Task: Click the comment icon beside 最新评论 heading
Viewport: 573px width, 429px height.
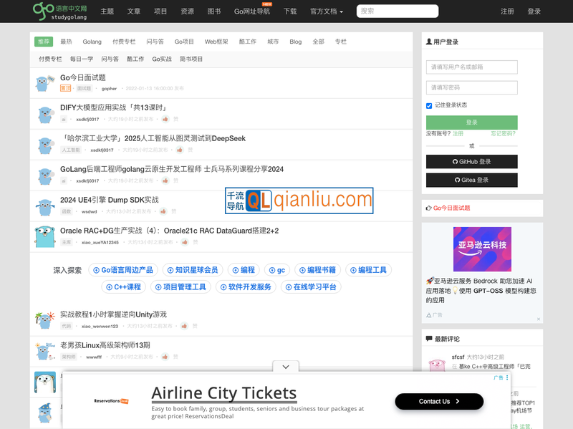Action: [429, 338]
